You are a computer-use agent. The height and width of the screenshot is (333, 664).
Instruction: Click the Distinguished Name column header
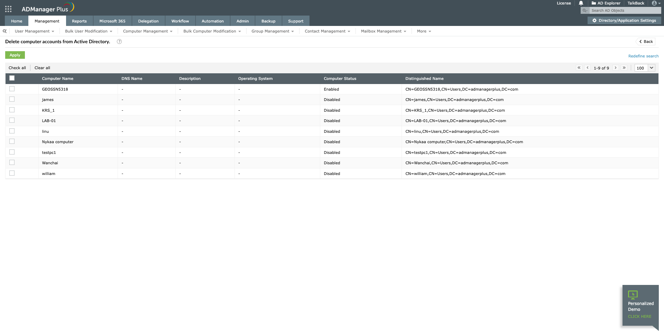[x=424, y=78]
